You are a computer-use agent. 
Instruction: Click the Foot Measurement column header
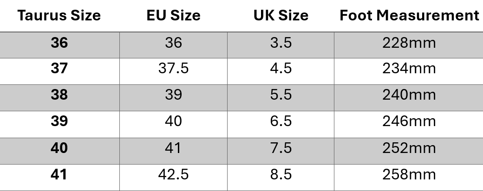tap(409, 16)
